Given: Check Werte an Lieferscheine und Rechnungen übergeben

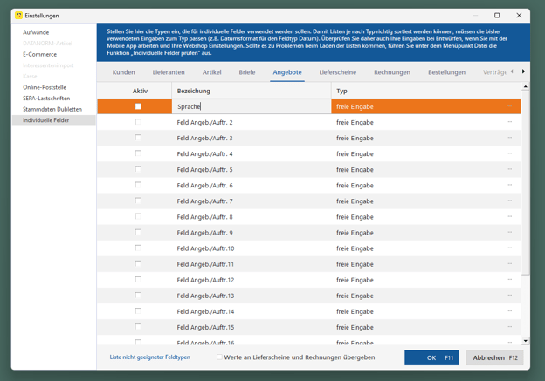Looking at the screenshot, I should point(219,357).
